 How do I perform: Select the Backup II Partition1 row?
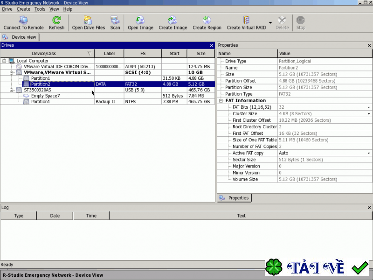tap(41, 102)
